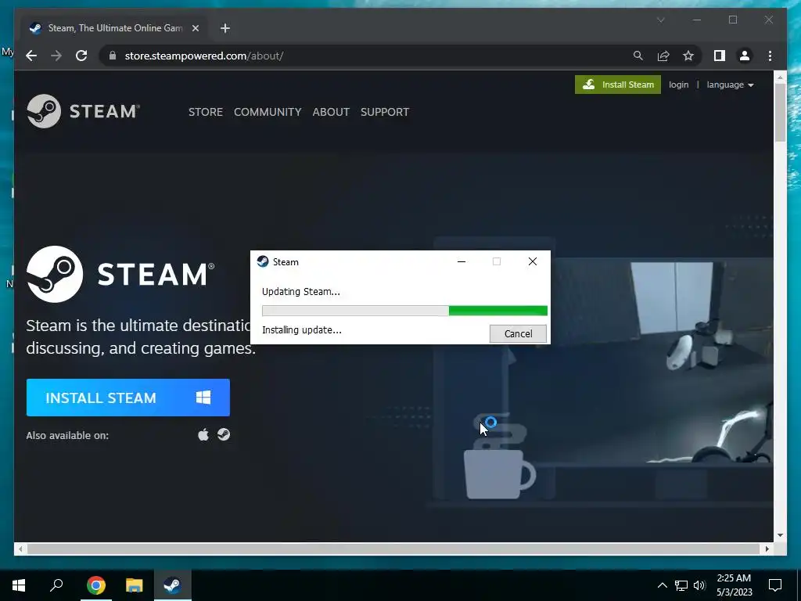
Task: Open the Windows notification center icon
Action: pos(775,585)
